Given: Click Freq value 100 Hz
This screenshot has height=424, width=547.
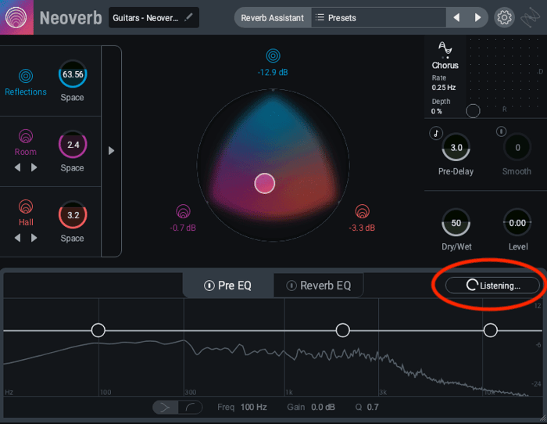Looking at the screenshot, I should click(254, 408).
